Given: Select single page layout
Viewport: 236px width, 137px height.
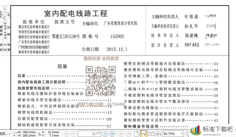Looking at the screenshot, I should pos(136,134).
